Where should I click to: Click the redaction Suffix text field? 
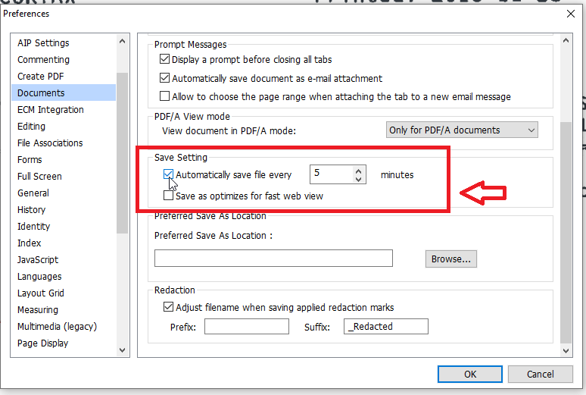tap(386, 327)
